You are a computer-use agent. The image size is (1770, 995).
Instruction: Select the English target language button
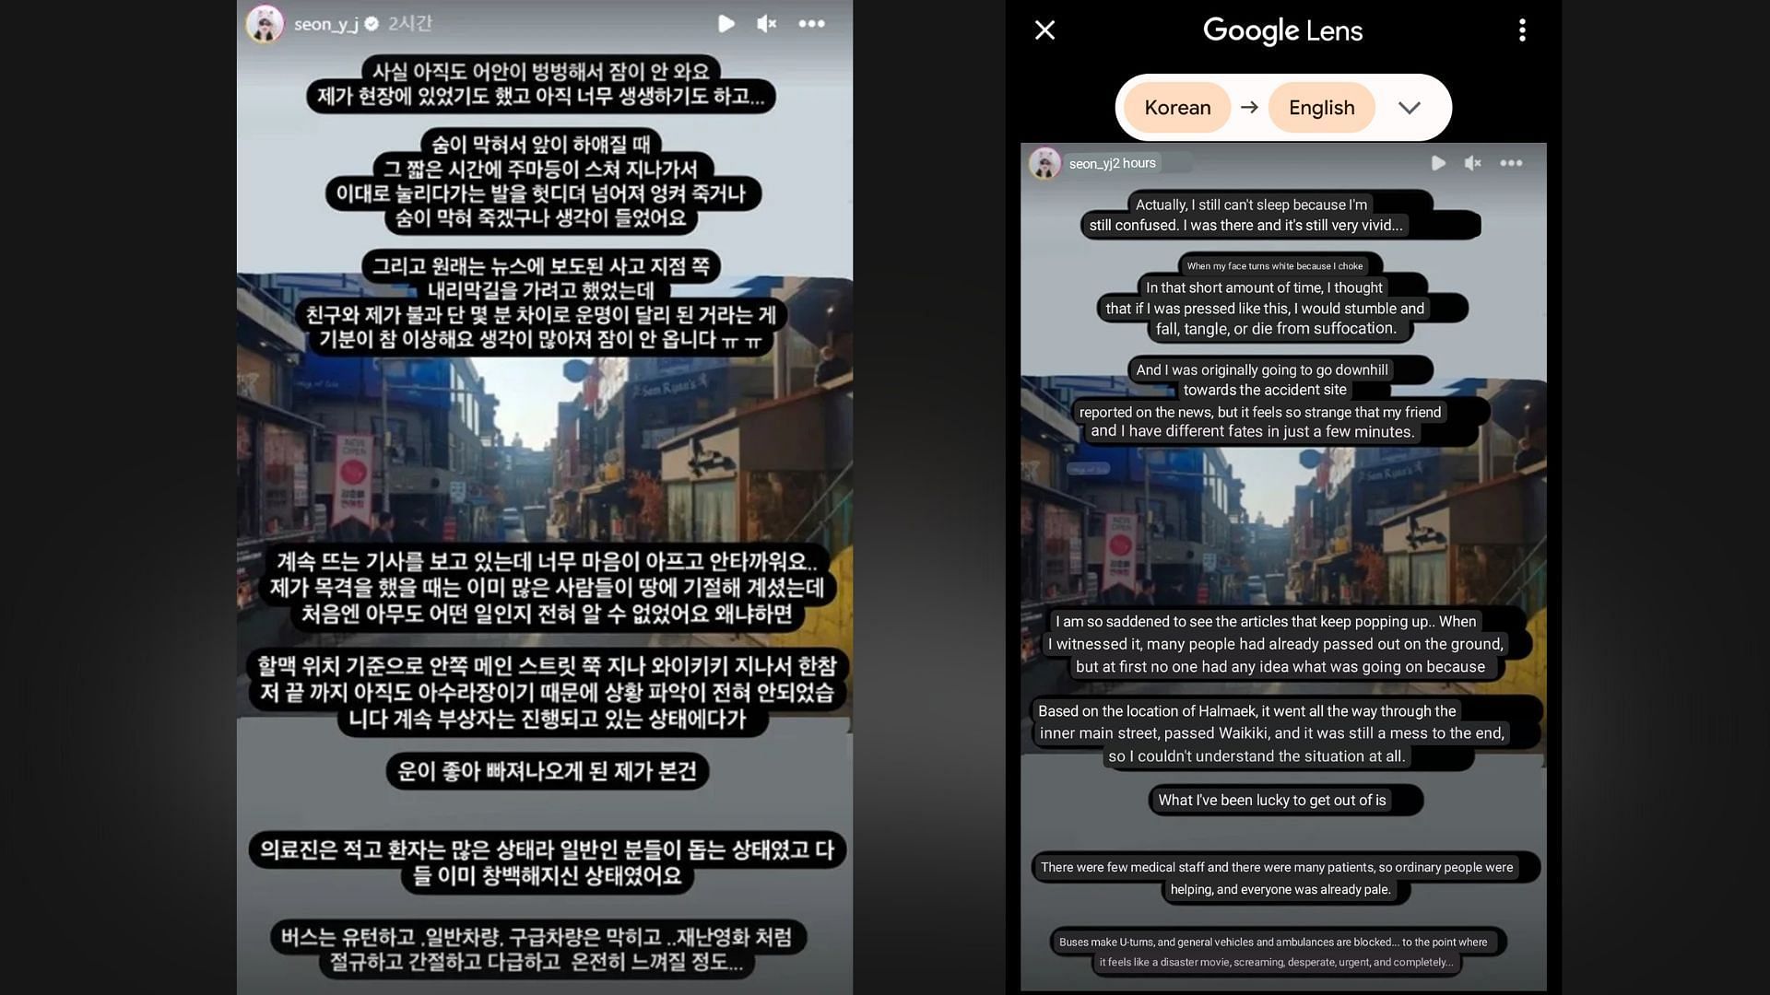coord(1323,107)
